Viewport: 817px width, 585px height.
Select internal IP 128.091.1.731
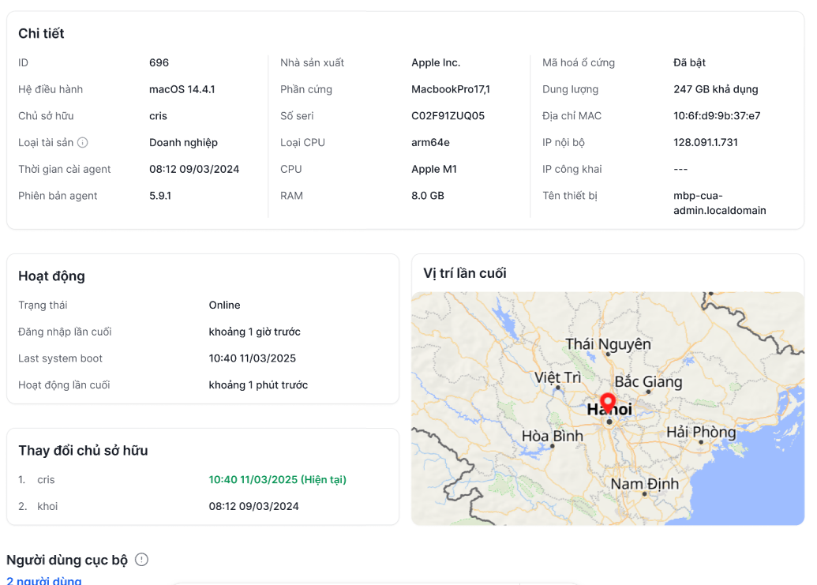(x=706, y=142)
